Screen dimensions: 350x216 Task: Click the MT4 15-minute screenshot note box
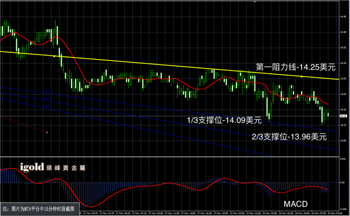point(40,209)
